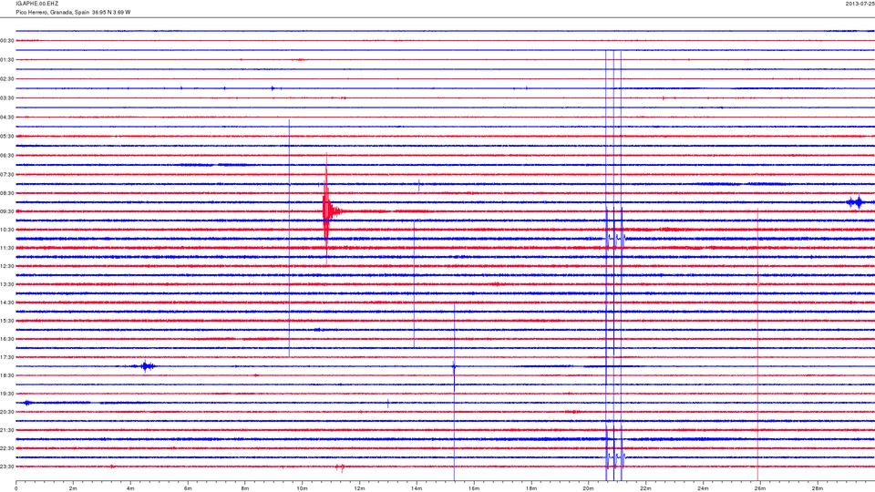Click the 20m tick on the minute axis
This screenshot has width=875, height=492.
[x=588, y=488]
